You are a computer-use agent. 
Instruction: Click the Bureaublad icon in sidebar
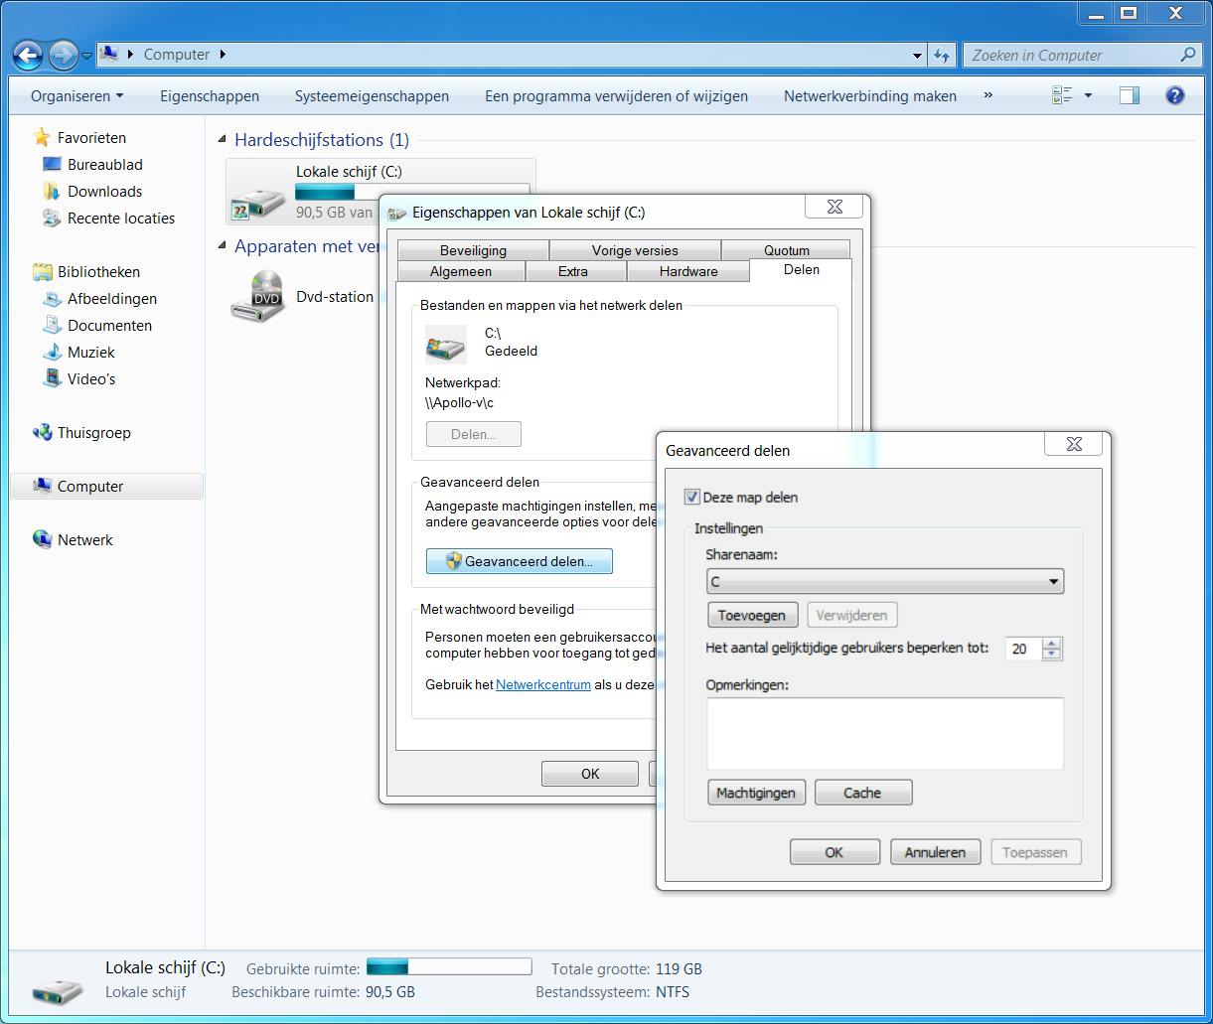point(52,165)
